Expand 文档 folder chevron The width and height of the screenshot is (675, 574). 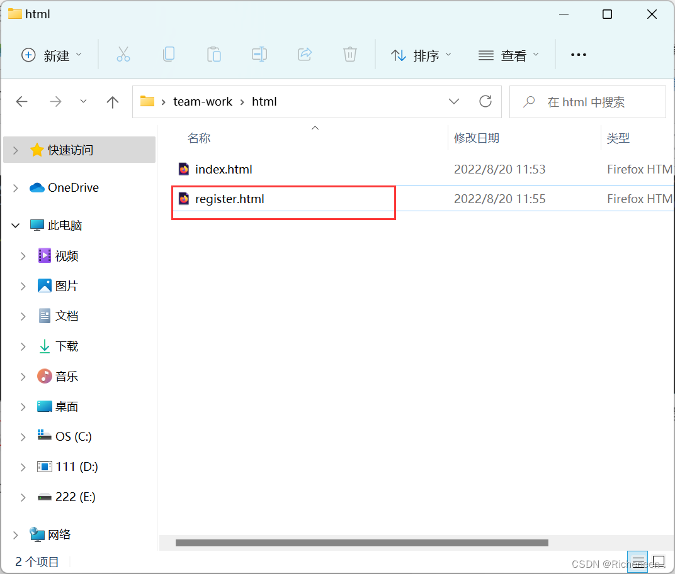(23, 316)
